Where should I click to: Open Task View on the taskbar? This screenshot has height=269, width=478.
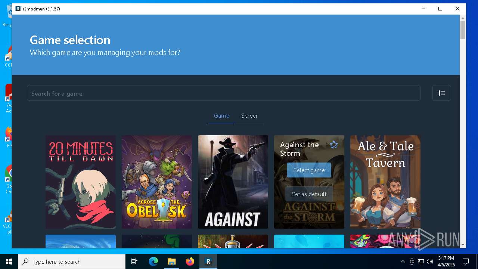(134, 262)
